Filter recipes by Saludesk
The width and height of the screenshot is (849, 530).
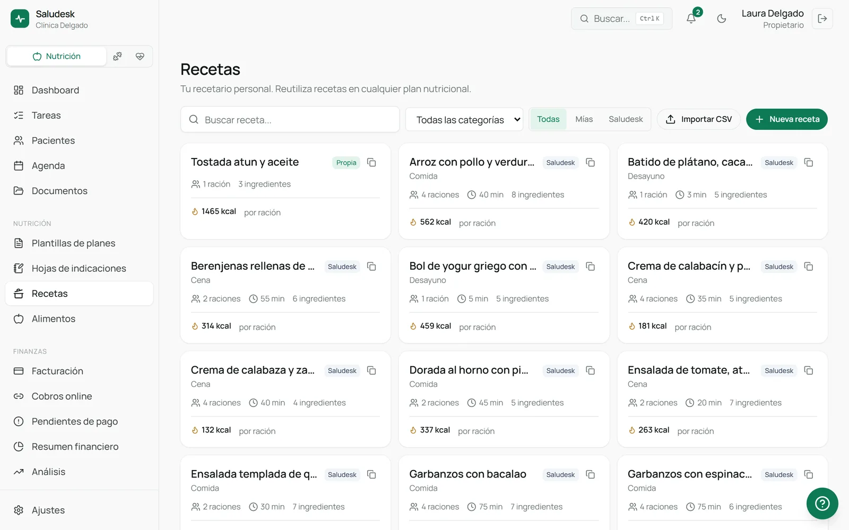[x=626, y=119]
